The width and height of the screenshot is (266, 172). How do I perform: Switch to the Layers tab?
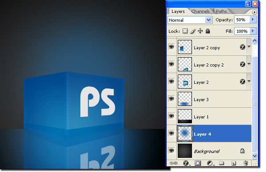click(x=178, y=12)
